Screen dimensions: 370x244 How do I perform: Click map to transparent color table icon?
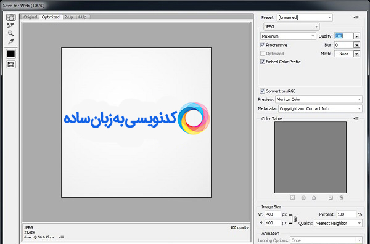pyautogui.click(x=292, y=198)
